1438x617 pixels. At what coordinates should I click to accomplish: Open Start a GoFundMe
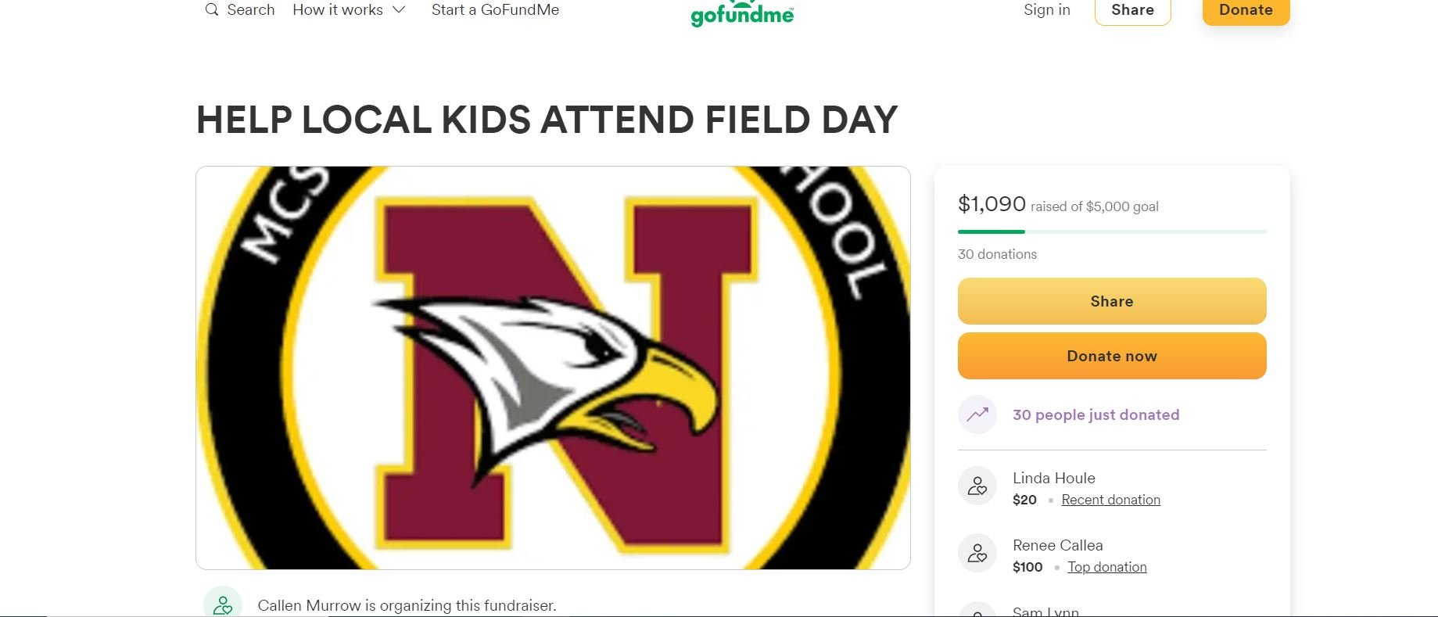click(495, 10)
